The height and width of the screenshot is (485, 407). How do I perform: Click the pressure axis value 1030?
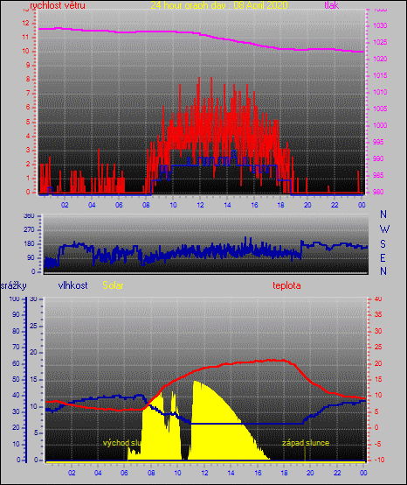click(380, 25)
